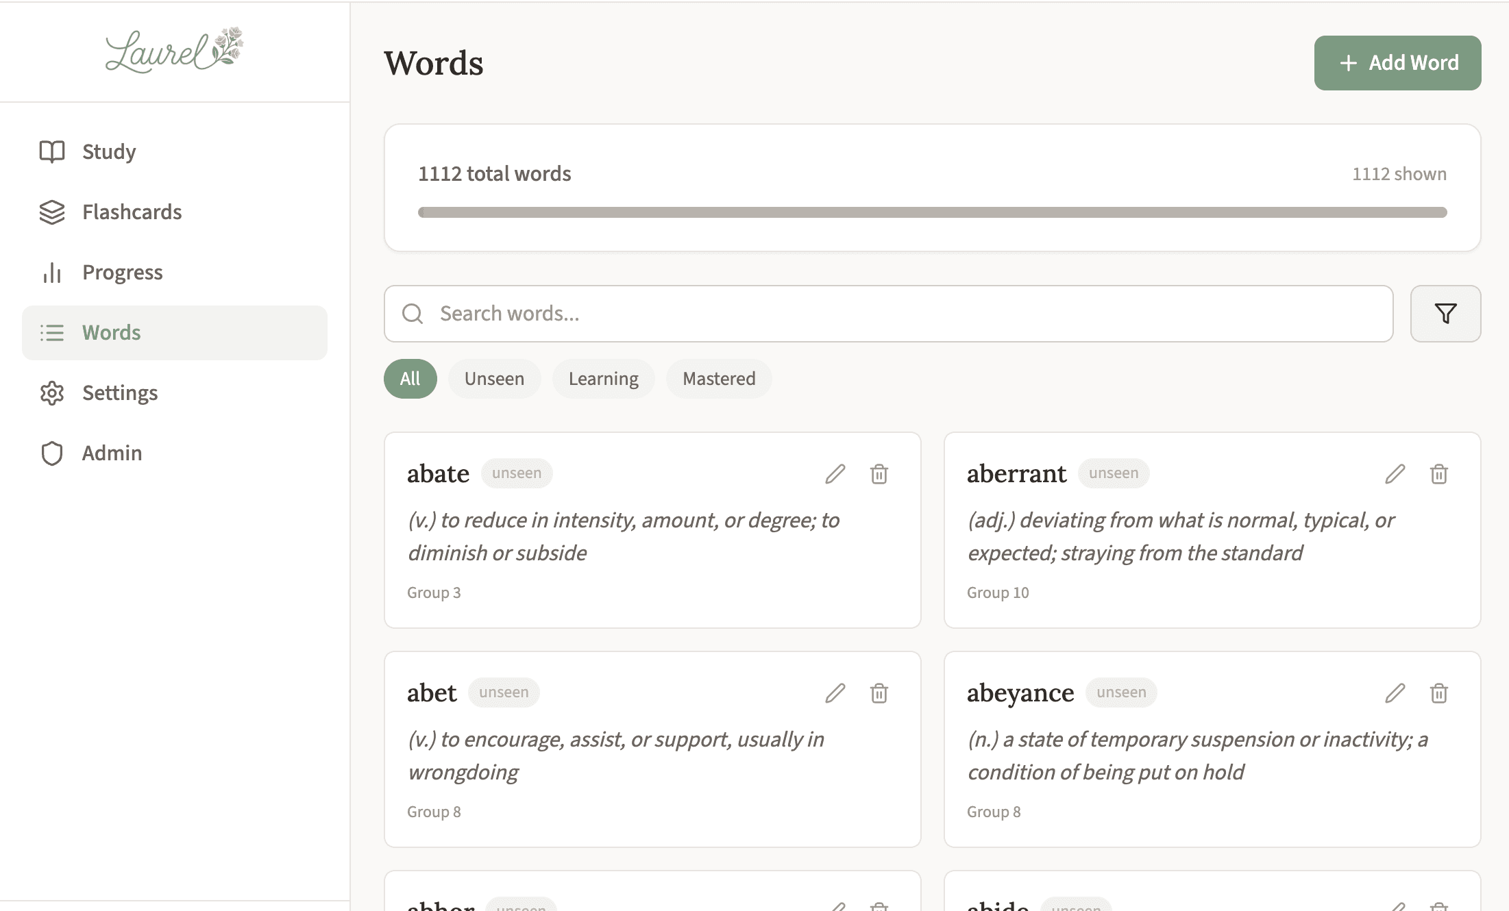This screenshot has height=911, width=1509.
Task: Show only Learning words
Action: (603, 379)
